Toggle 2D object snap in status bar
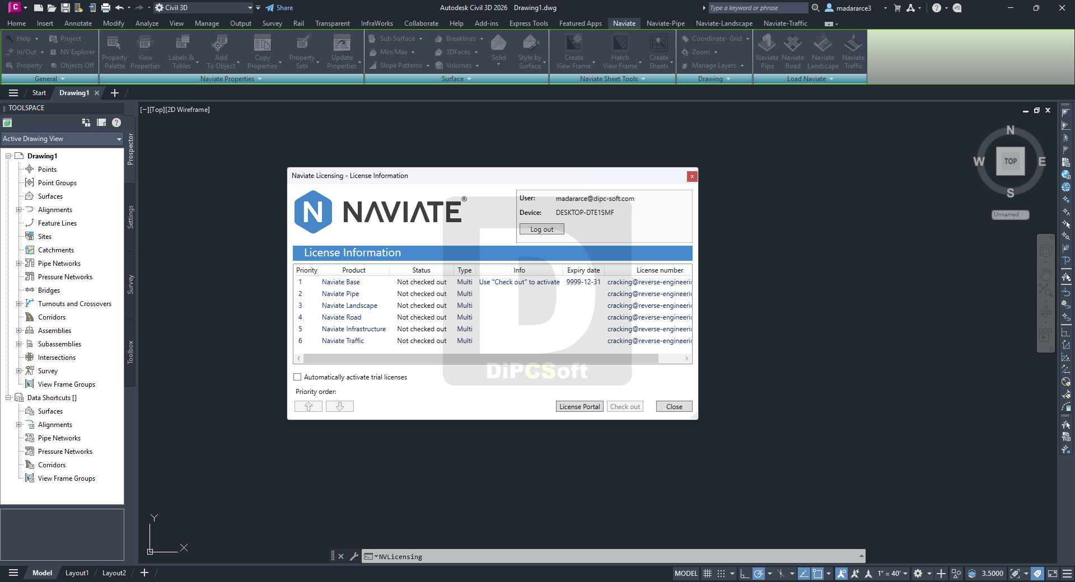The width and height of the screenshot is (1075, 582). click(x=817, y=573)
